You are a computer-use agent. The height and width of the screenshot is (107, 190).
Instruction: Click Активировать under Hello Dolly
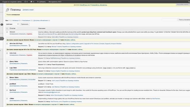pyautogui.click(x=14, y=55)
